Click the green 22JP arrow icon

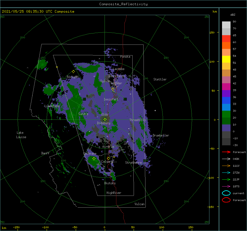226,179
